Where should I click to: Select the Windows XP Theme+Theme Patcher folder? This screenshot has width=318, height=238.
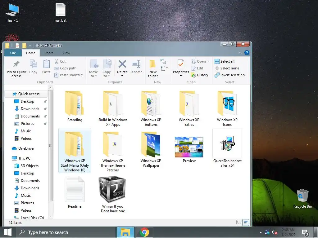[113, 151]
